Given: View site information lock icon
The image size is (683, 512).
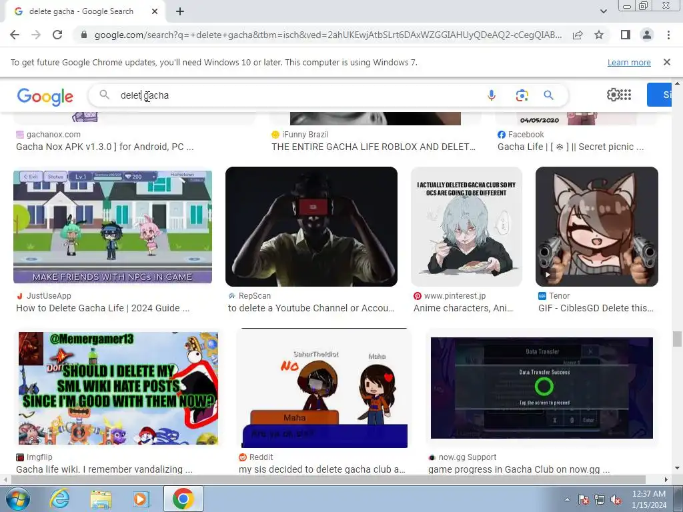Looking at the screenshot, I should 84,35.
